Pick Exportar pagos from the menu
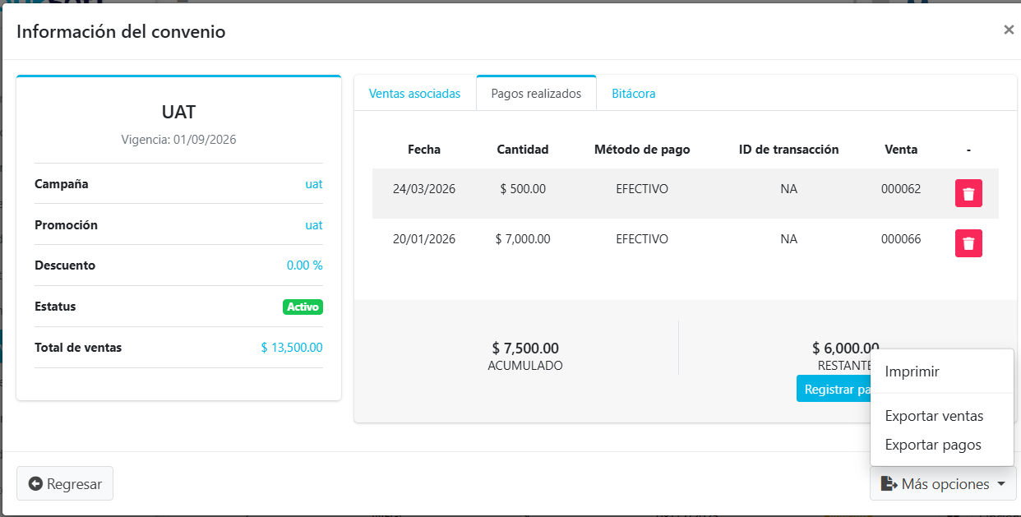This screenshot has width=1021, height=517. [x=933, y=445]
